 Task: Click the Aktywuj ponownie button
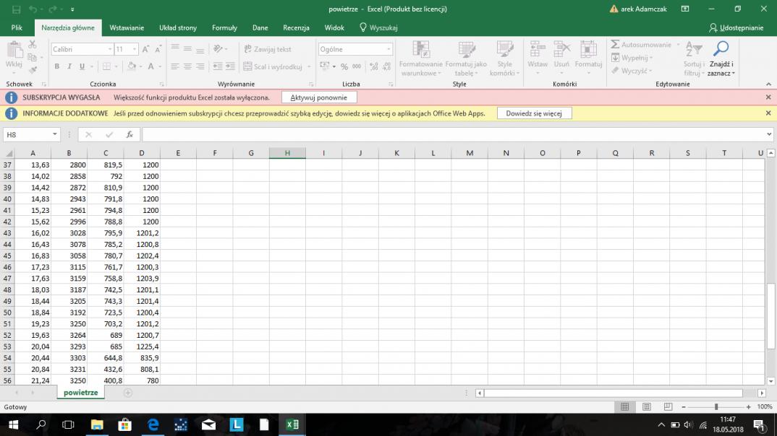318,97
